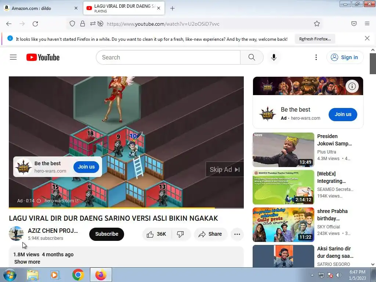The image size is (376, 282).
Task: Click the autoplay blocked icon in address bar
Action: click(x=101, y=23)
